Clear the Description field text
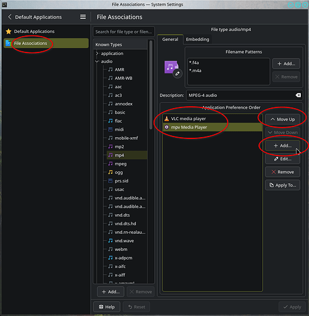 [298, 95]
